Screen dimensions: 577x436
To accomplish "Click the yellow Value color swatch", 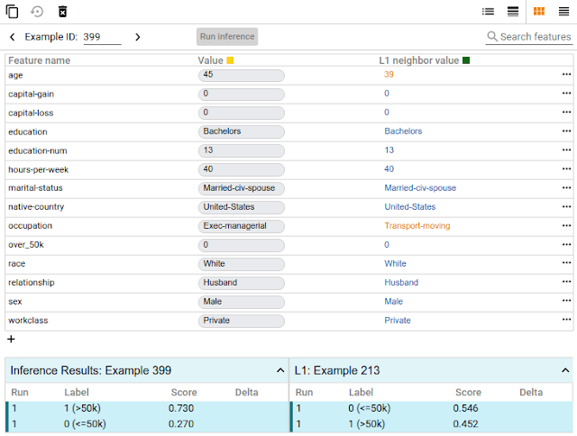I will (231, 60).
